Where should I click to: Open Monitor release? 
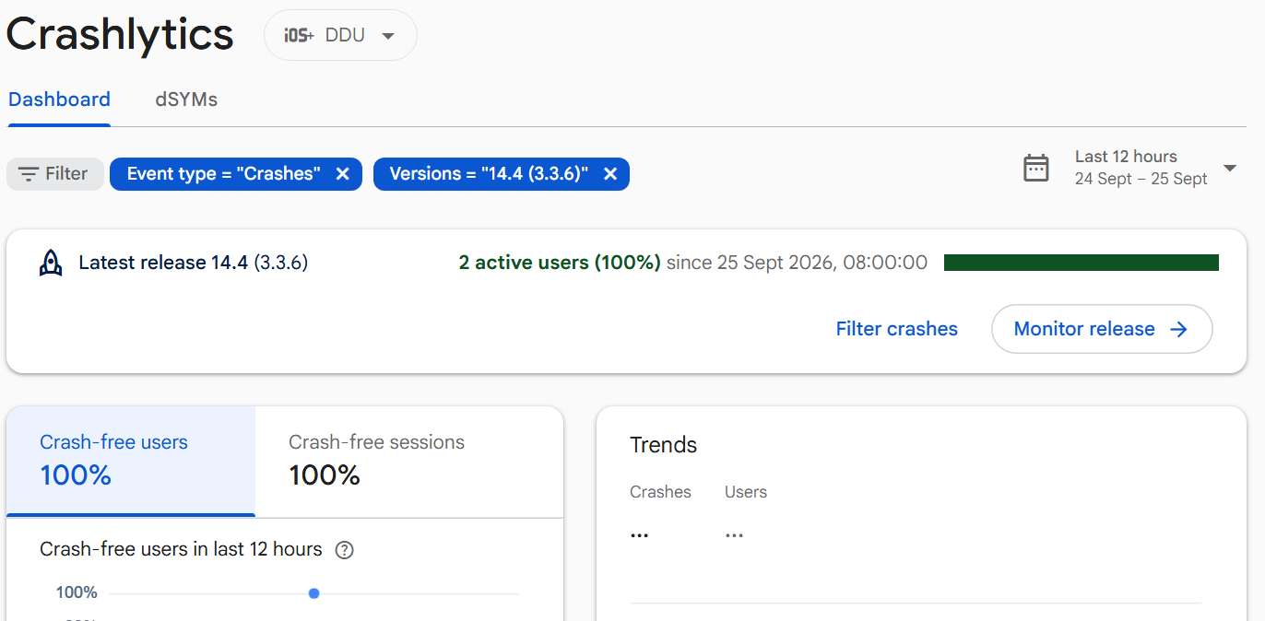point(1102,329)
